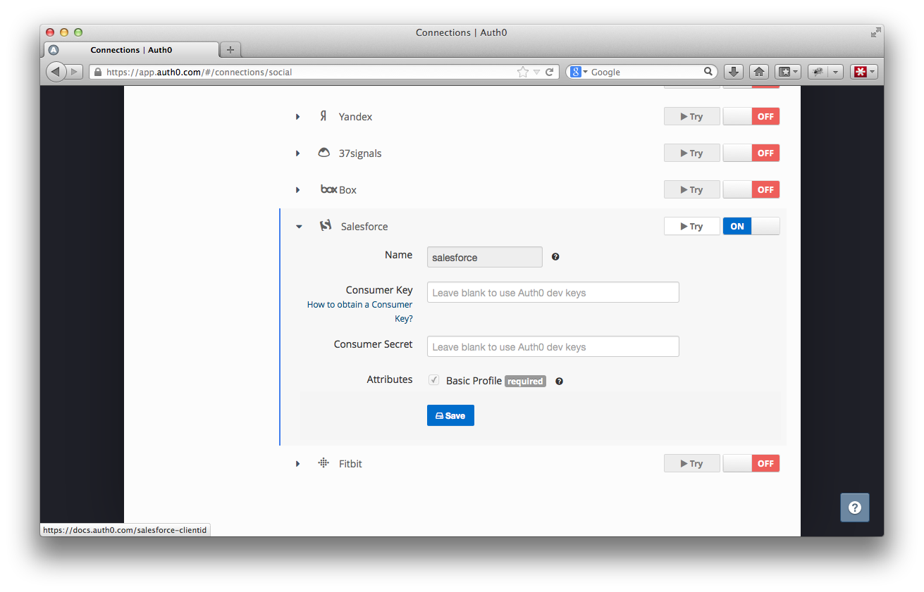Click the page reload icon
The image size is (924, 592).
pyautogui.click(x=550, y=72)
